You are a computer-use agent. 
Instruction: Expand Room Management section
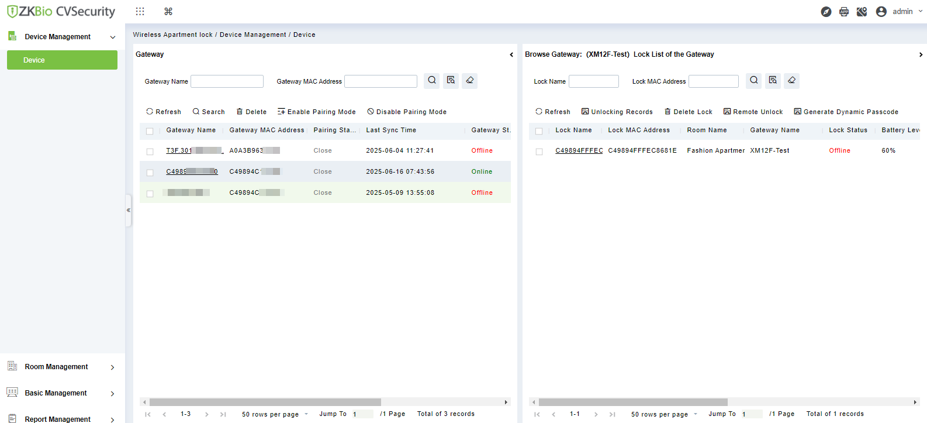(x=112, y=367)
